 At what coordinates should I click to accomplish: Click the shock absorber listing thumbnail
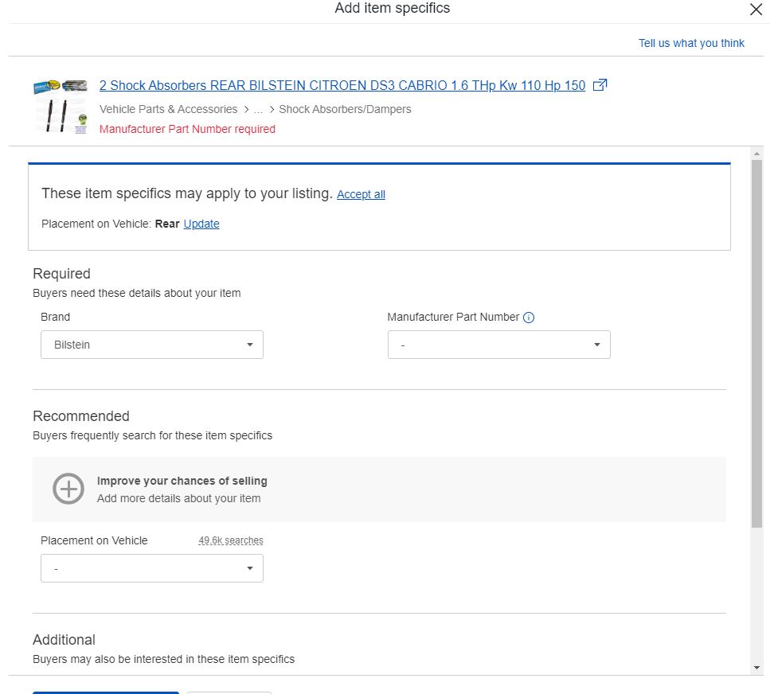[61, 106]
